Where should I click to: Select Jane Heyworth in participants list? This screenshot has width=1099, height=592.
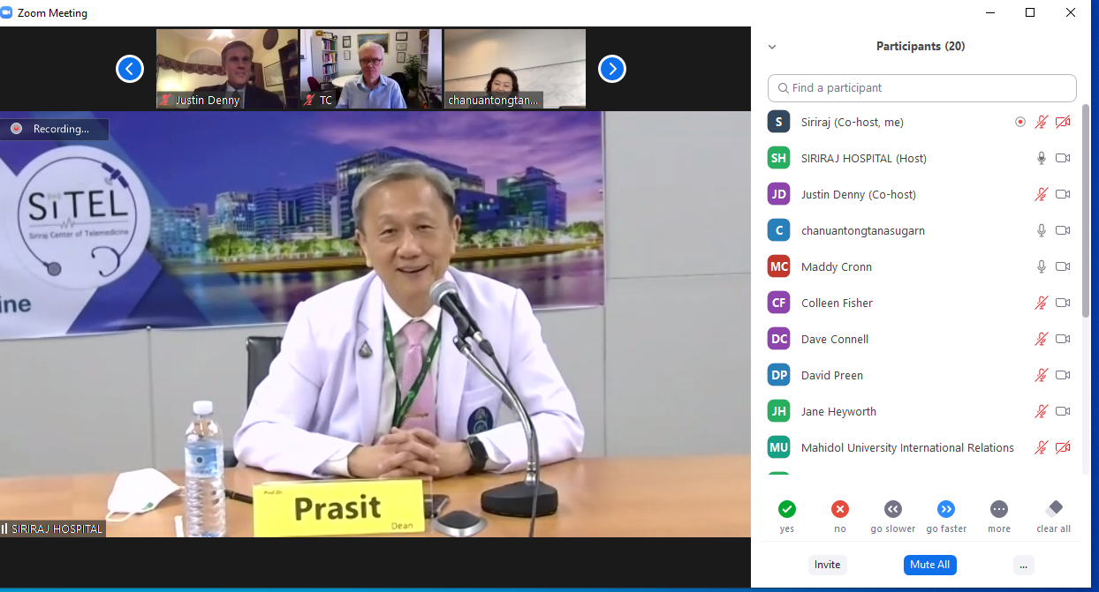pyautogui.click(x=838, y=411)
